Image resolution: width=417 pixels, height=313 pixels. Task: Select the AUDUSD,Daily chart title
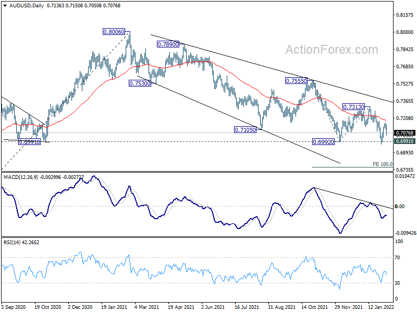[x=27, y=6]
